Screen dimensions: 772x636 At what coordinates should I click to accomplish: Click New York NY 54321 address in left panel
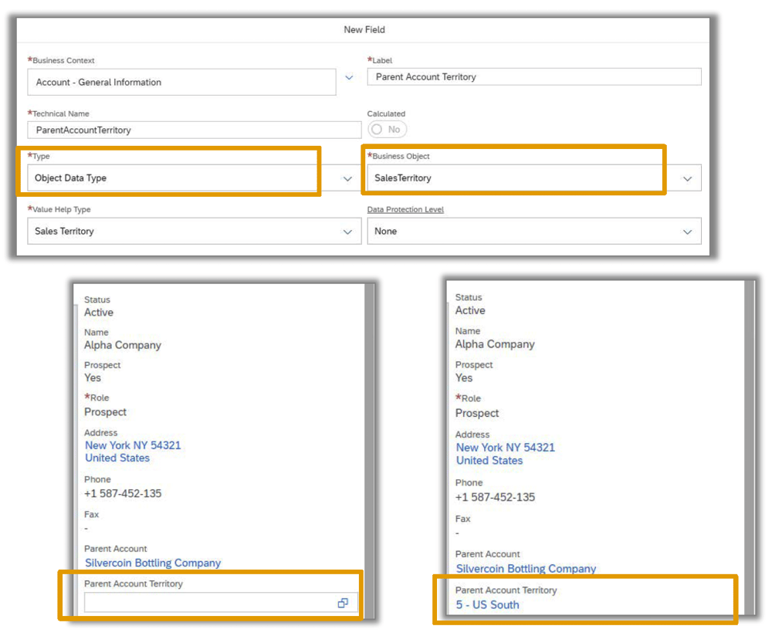(133, 445)
